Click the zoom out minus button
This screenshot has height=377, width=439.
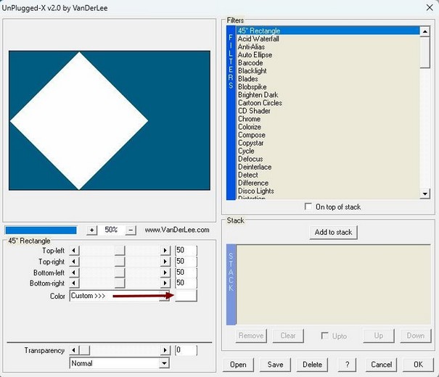click(x=131, y=230)
